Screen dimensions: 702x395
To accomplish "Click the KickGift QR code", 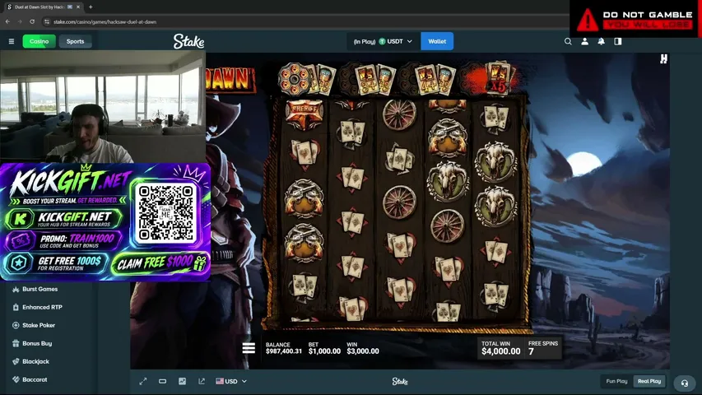I will coord(166,213).
